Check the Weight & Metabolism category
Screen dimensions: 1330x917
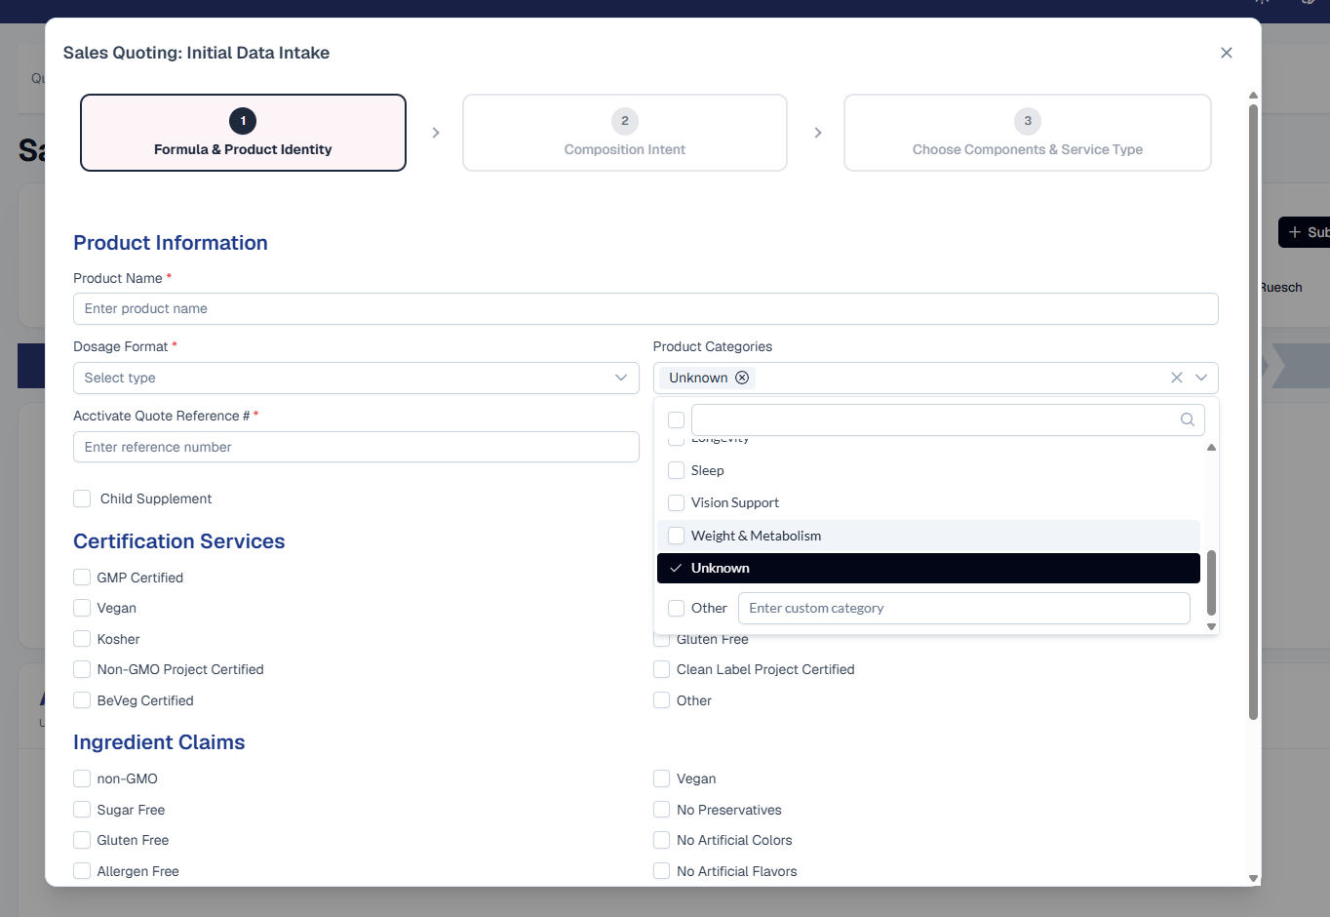pyautogui.click(x=676, y=536)
